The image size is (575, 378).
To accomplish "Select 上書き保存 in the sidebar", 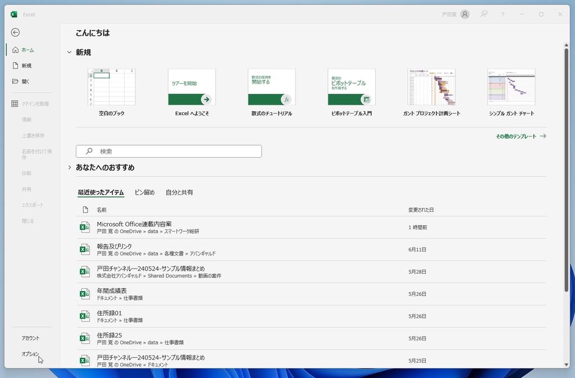I will point(33,136).
